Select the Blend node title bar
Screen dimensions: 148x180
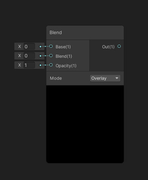point(85,33)
